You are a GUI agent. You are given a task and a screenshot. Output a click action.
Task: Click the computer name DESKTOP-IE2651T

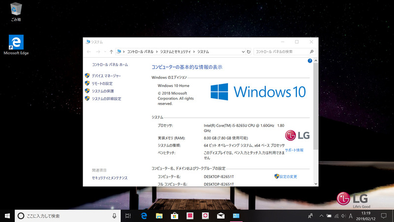point(219,177)
